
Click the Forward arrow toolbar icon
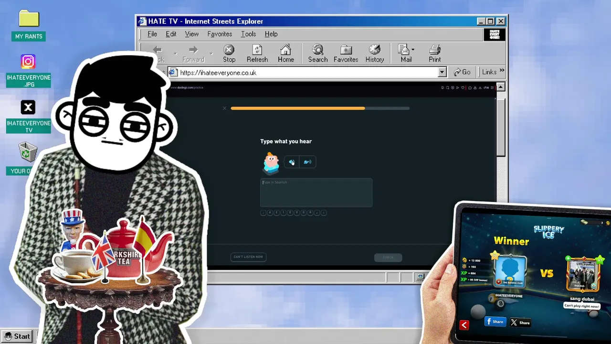[193, 50]
